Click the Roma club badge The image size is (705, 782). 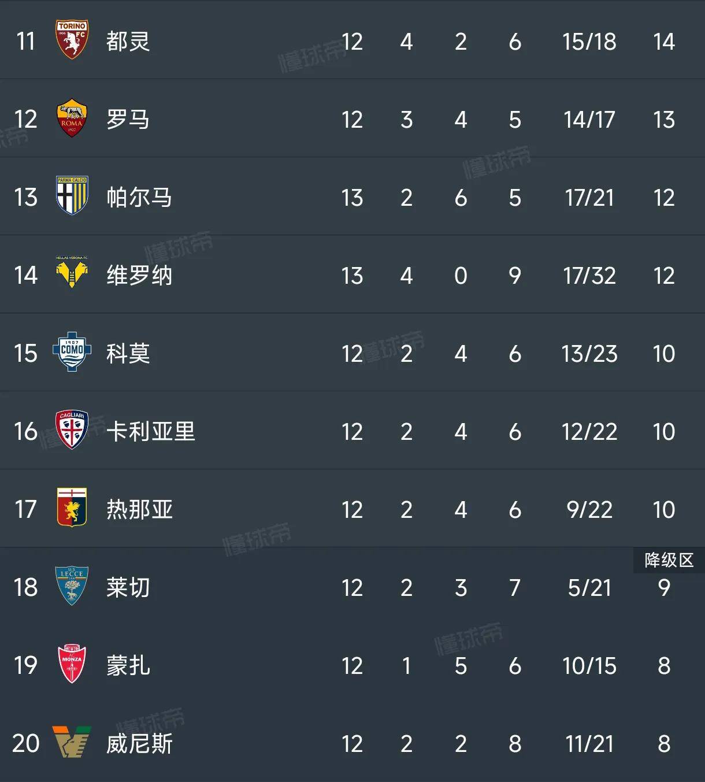71,119
